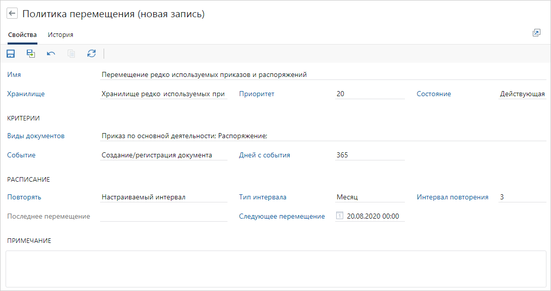Screen dimensions: 551x291
Task: Click inside the Примечание text area
Action: (275, 268)
